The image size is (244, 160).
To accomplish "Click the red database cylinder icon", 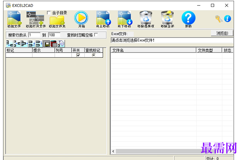I will pos(54,44).
